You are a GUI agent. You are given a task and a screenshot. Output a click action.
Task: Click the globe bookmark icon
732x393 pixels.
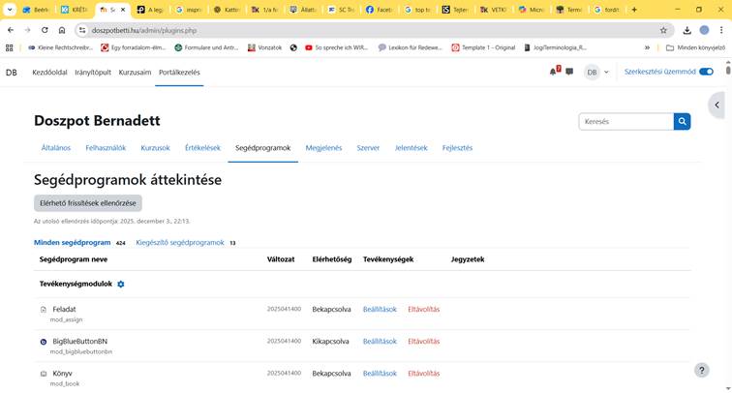pyautogui.click(x=293, y=47)
